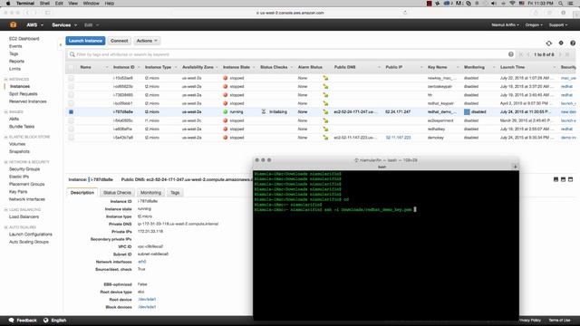Check the t1.micro instance row checkbox
Image resolution: width=580 pixels, height=326 pixels.
[x=71, y=120]
